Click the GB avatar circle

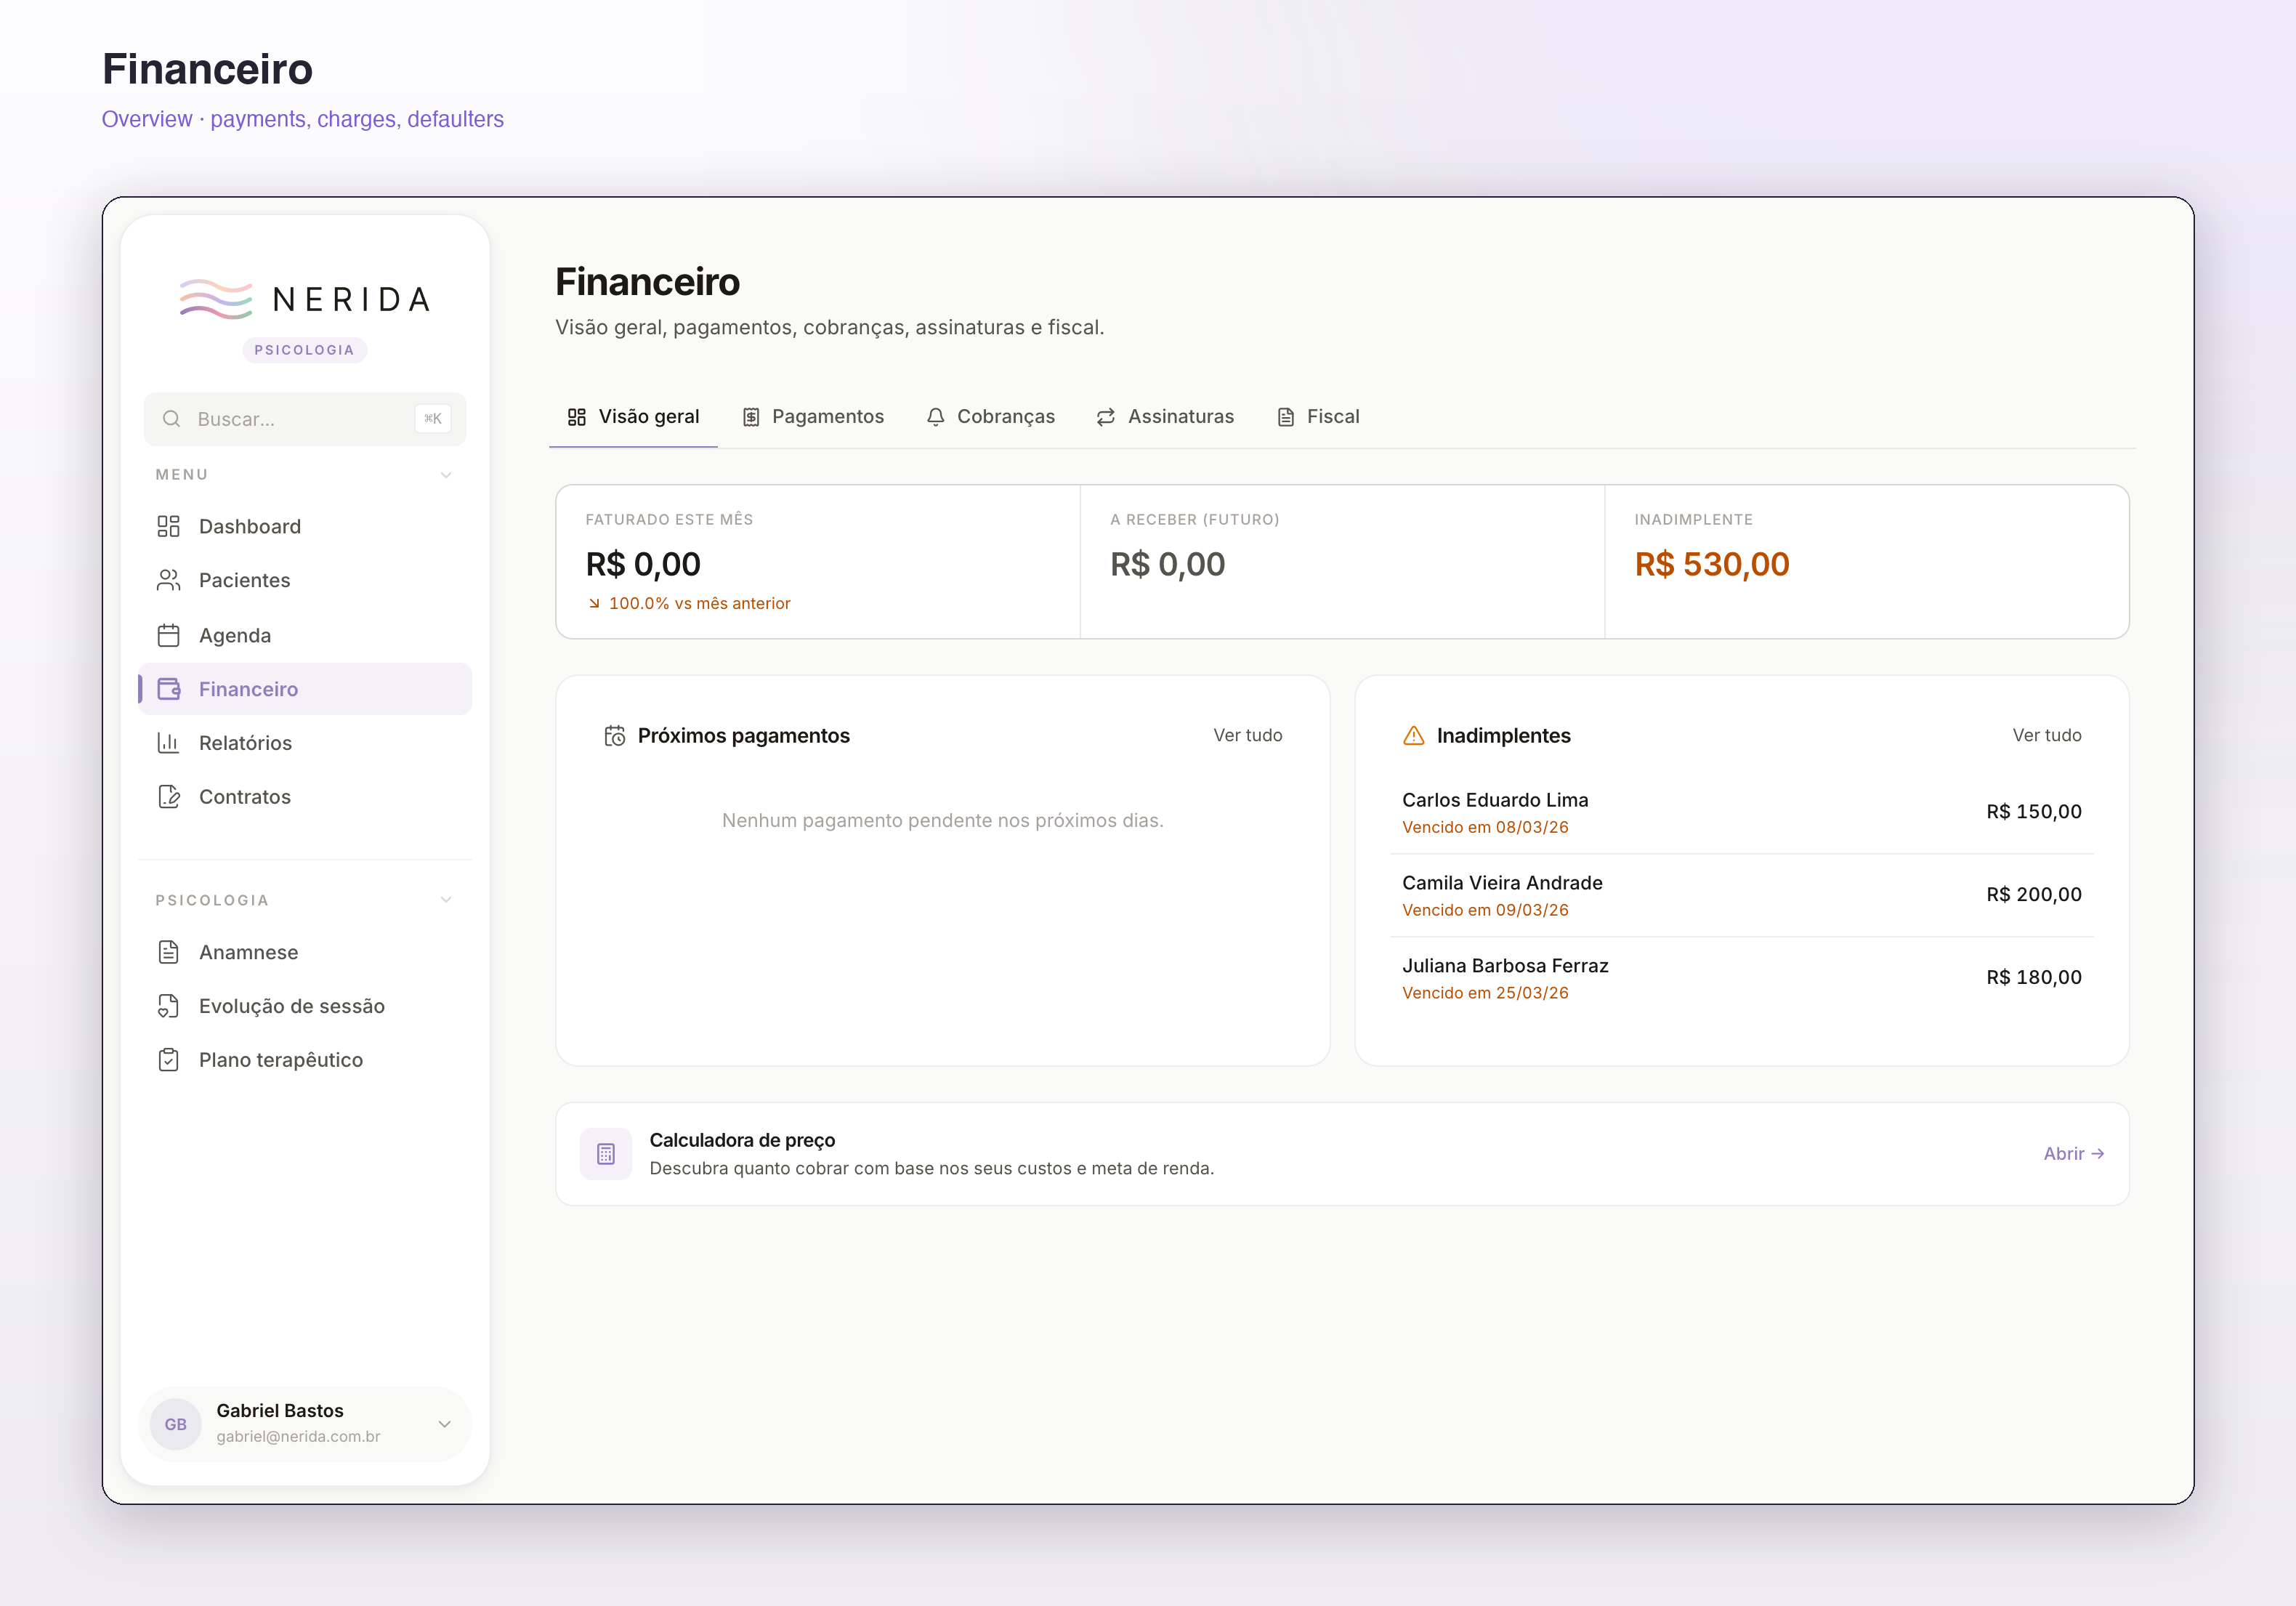176,1424
